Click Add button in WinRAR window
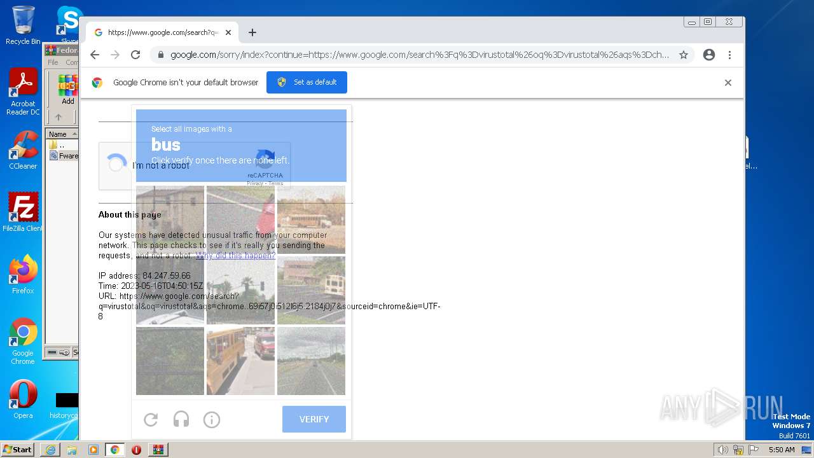The image size is (814, 458). 68,89
